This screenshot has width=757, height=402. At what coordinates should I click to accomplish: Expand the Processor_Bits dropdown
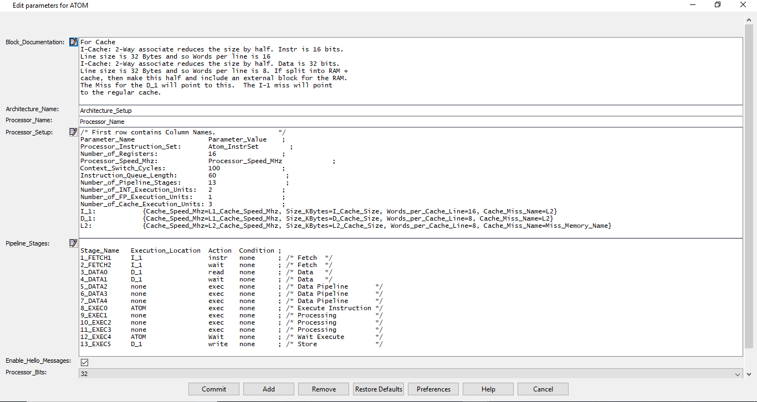737,374
